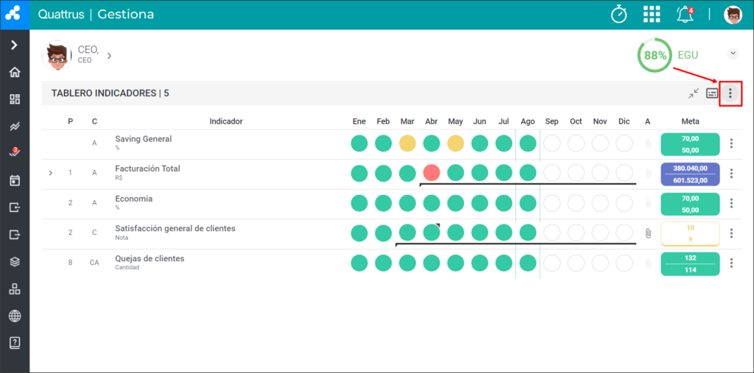Open attachment clip for Satisfacción general
The image size is (754, 373).
tap(648, 233)
